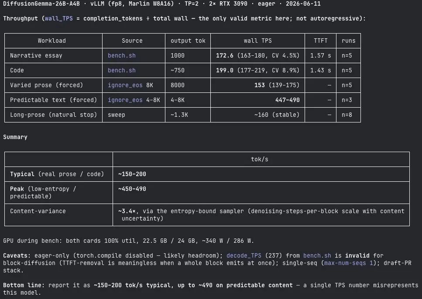Click the 447-490 wall TPS cell
Screen dimensions: 422x299
click(x=288, y=100)
